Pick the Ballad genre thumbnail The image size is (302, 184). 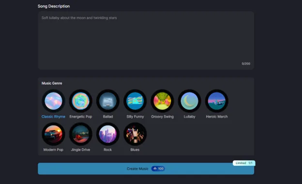[x=108, y=101]
